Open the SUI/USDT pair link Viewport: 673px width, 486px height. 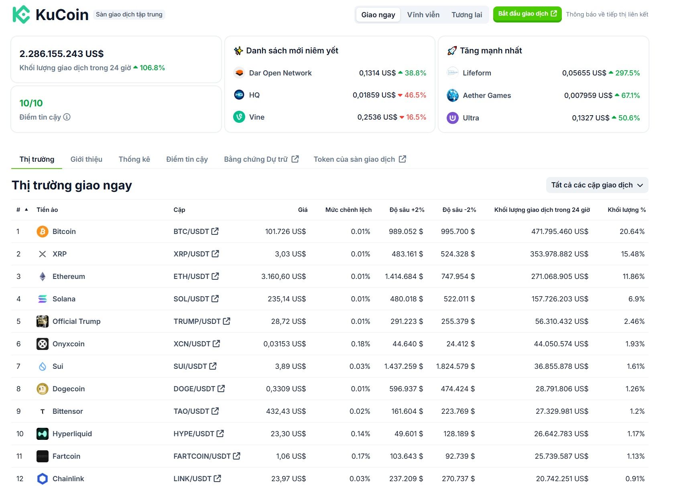point(195,366)
